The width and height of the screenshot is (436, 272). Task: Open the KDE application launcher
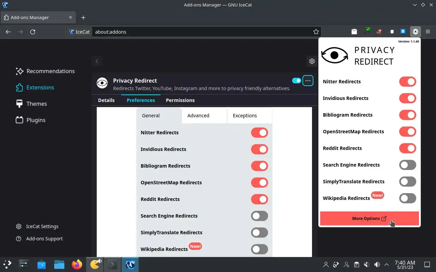(7, 264)
